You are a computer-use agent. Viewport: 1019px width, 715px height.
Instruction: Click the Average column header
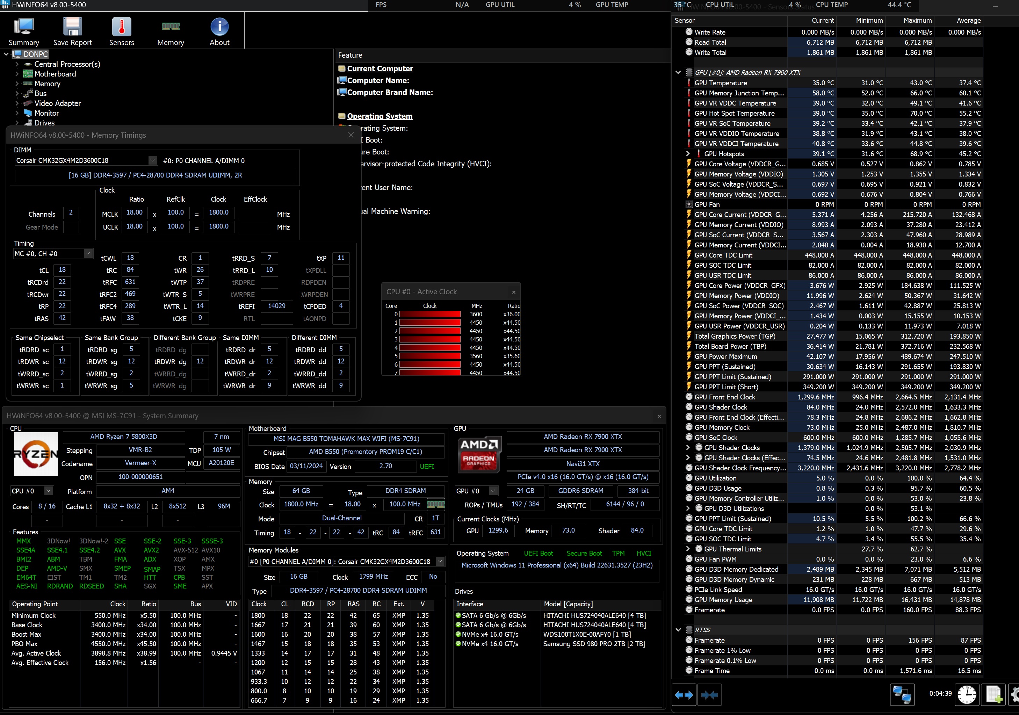[959, 20]
